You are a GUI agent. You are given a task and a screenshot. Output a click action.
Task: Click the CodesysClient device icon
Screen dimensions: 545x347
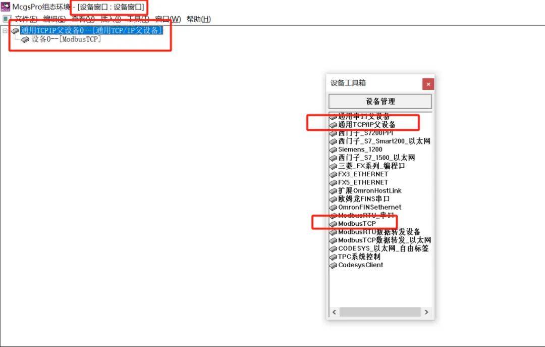pyautogui.click(x=333, y=265)
